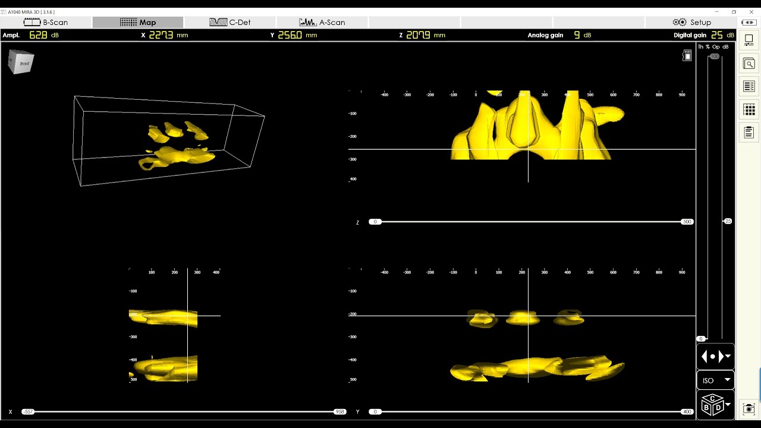This screenshot has height=428, width=761.
Task: Click the Y slider handle at 0
Action: (375, 411)
